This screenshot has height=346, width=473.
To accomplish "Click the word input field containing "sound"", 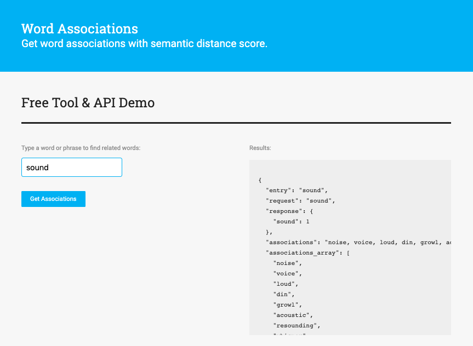I will click(71, 168).
